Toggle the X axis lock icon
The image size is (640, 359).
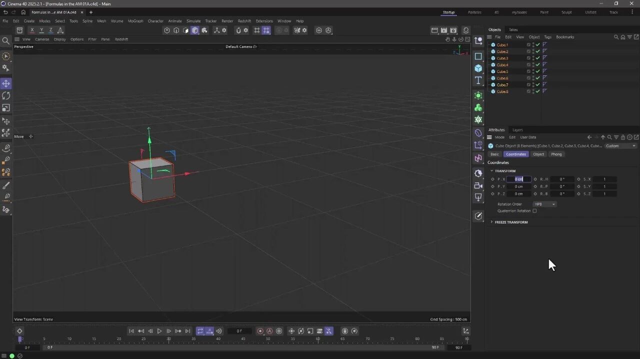32,30
